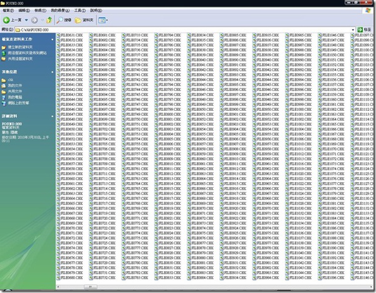The width and height of the screenshot is (376, 293).
Task: Click the FILE0631.CHK file icon
Action: pos(58,35)
